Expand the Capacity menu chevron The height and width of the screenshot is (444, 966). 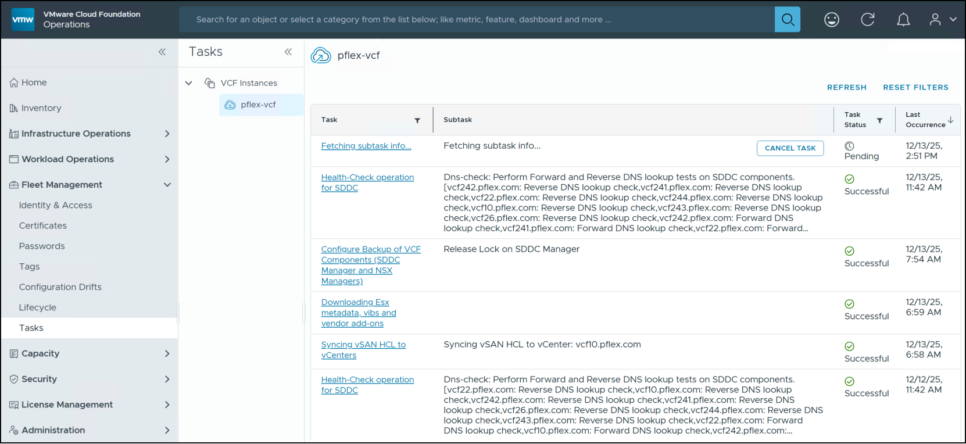(x=167, y=353)
